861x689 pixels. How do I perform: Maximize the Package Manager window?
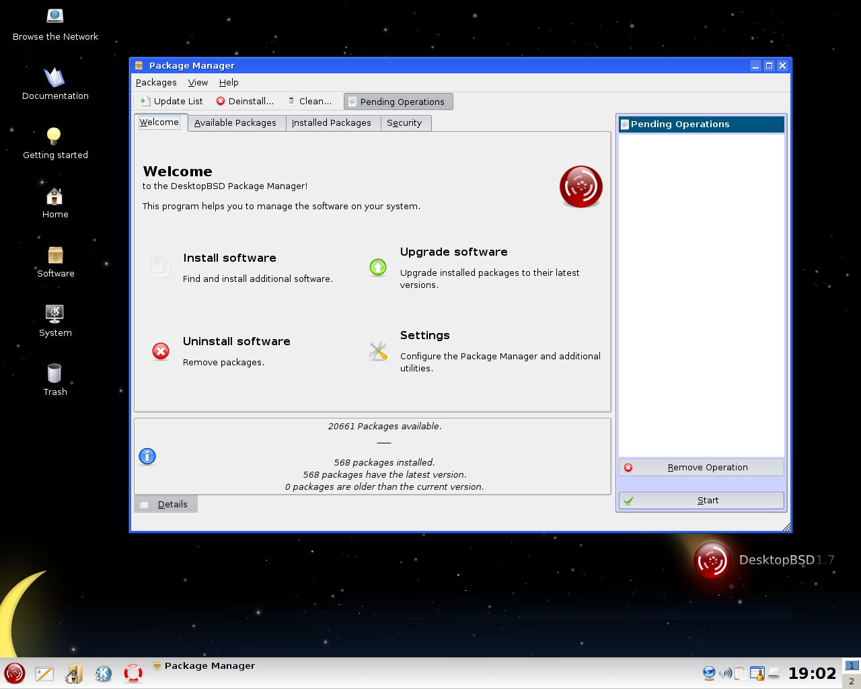tap(769, 66)
